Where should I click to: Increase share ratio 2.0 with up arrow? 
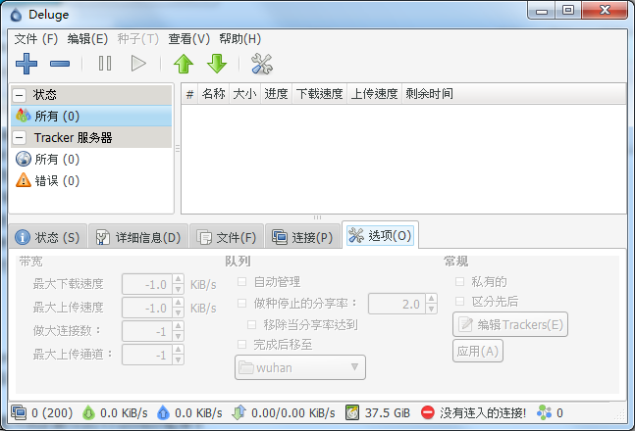431,299
